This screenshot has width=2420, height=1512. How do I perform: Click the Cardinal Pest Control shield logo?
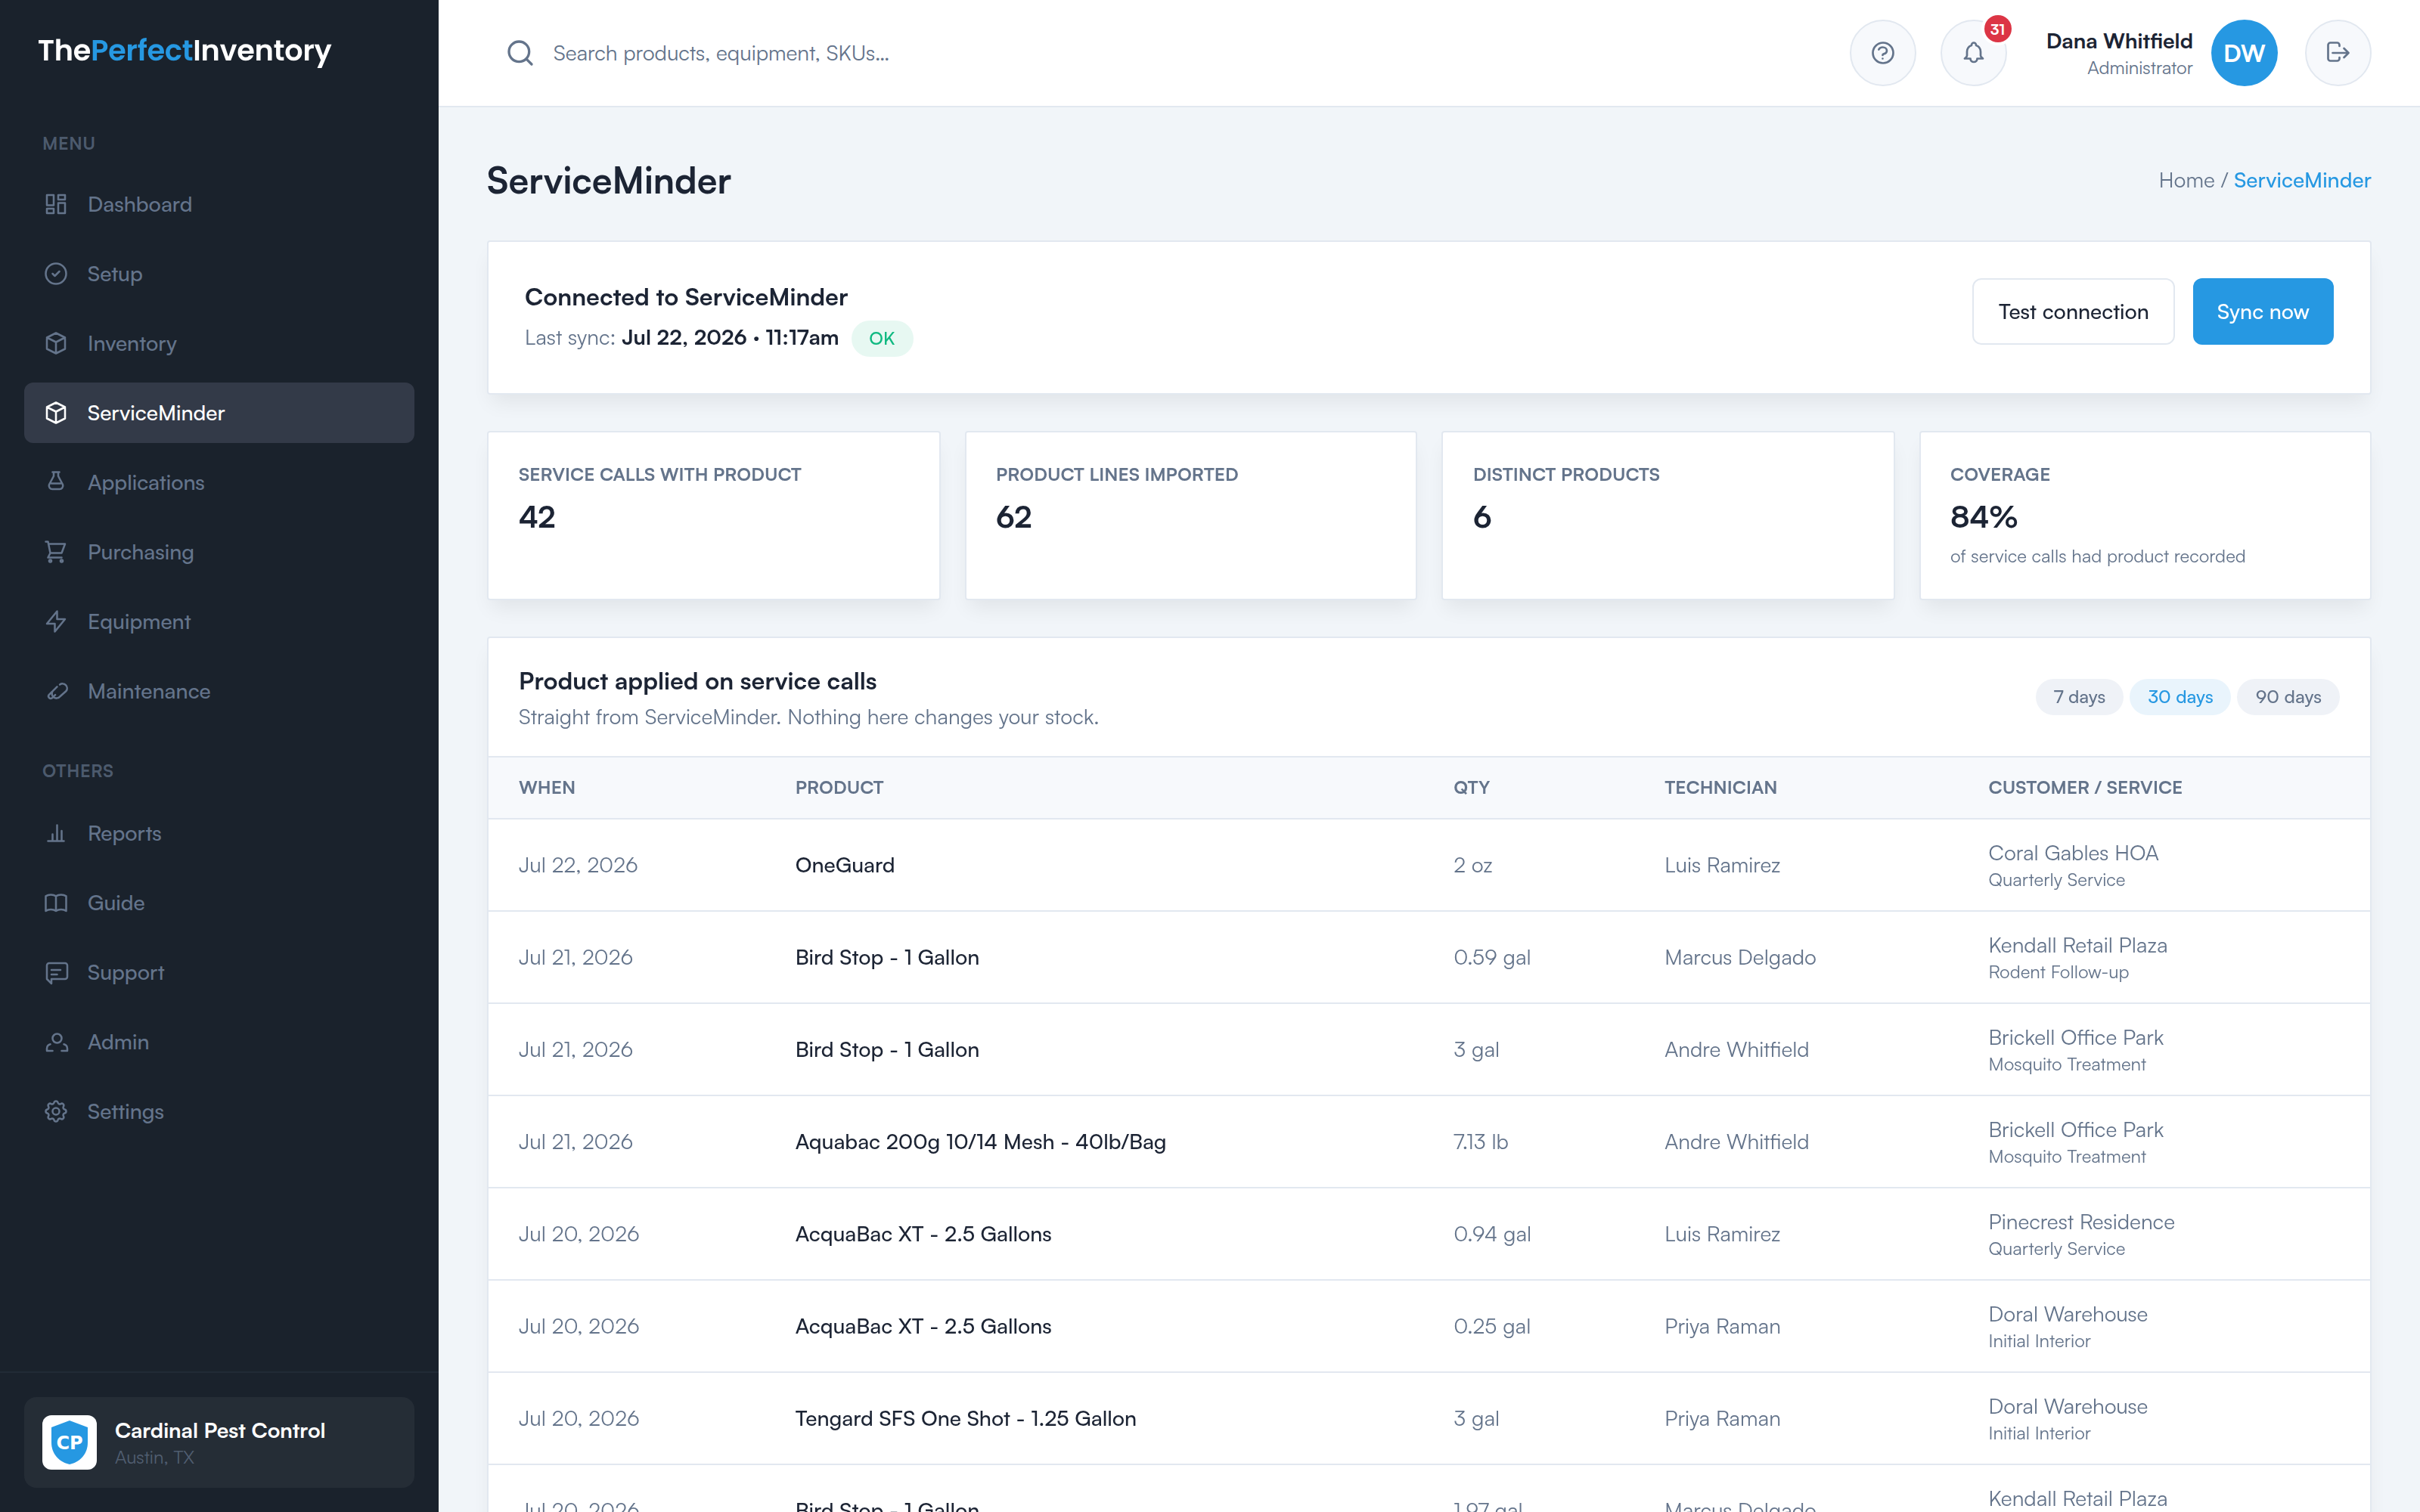tap(69, 1442)
